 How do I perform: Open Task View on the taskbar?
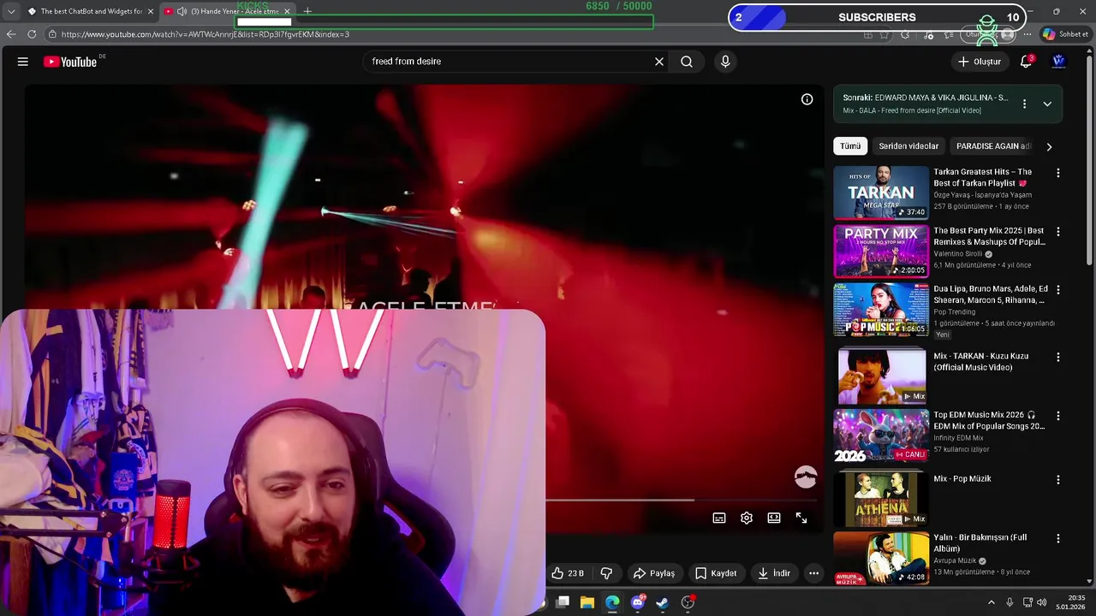(563, 602)
